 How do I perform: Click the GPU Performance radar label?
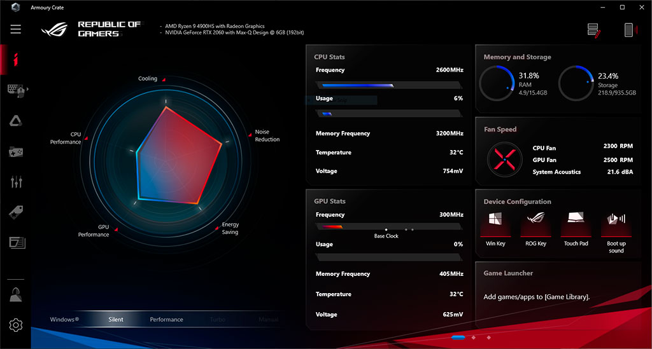pos(94,231)
